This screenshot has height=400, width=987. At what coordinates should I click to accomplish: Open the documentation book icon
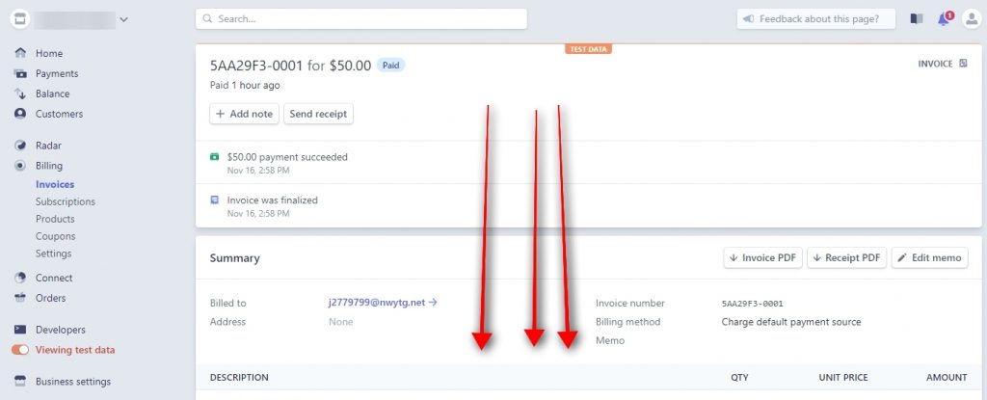pos(916,19)
